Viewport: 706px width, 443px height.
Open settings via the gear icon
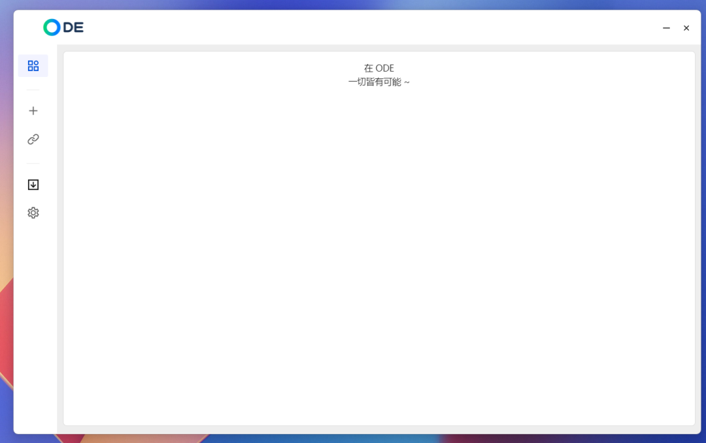pos(33,213)
